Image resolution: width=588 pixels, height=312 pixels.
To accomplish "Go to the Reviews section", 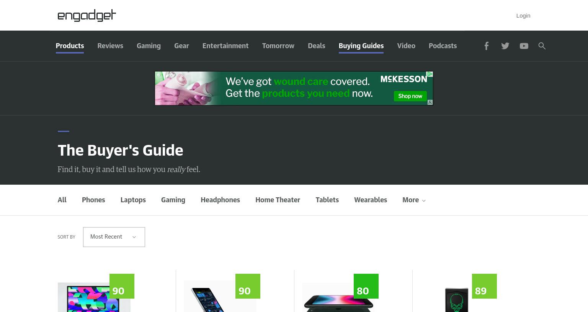I will coord(110,46).
